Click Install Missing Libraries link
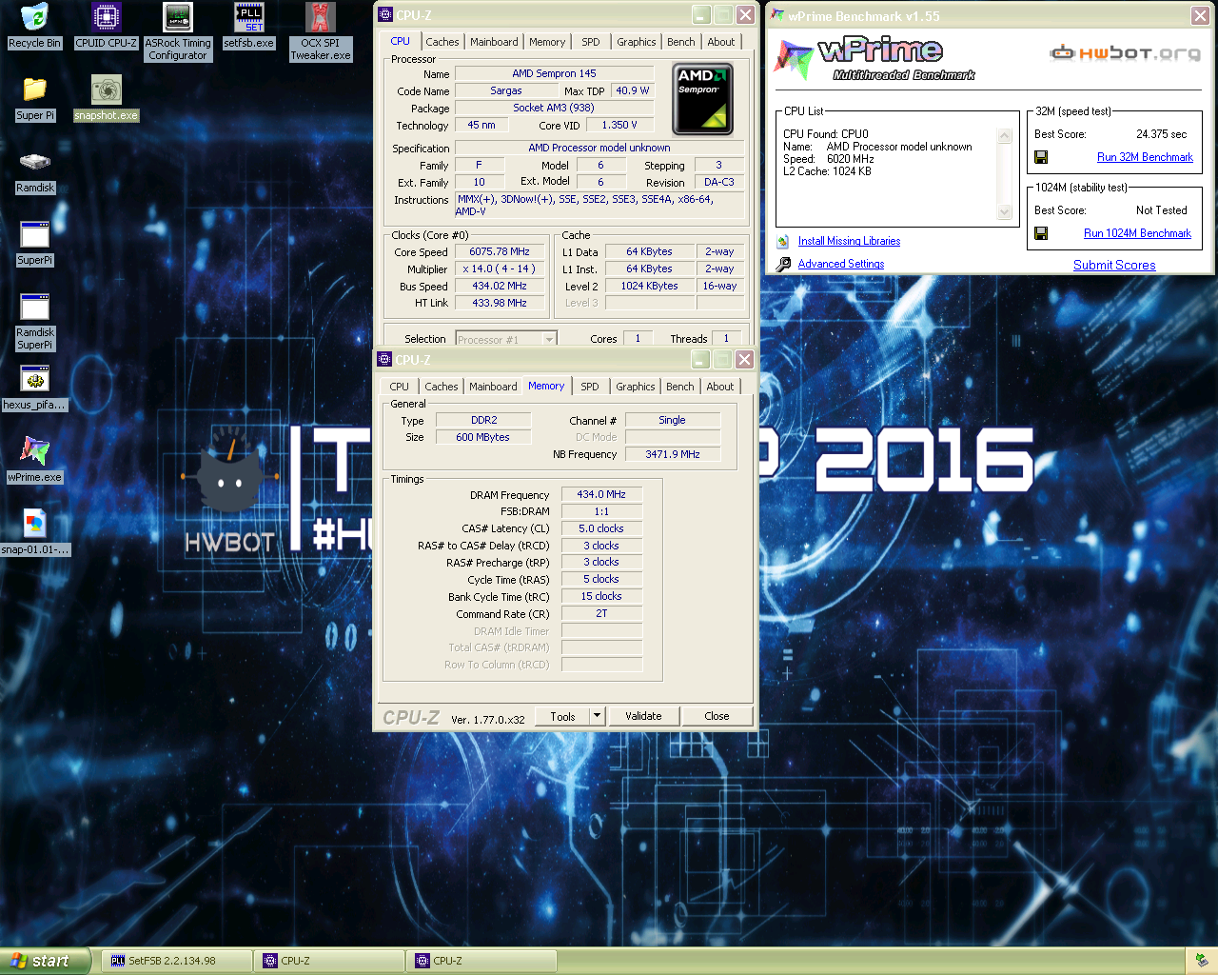The height and width of the screenshot is (975, 1218). (849, 242)
